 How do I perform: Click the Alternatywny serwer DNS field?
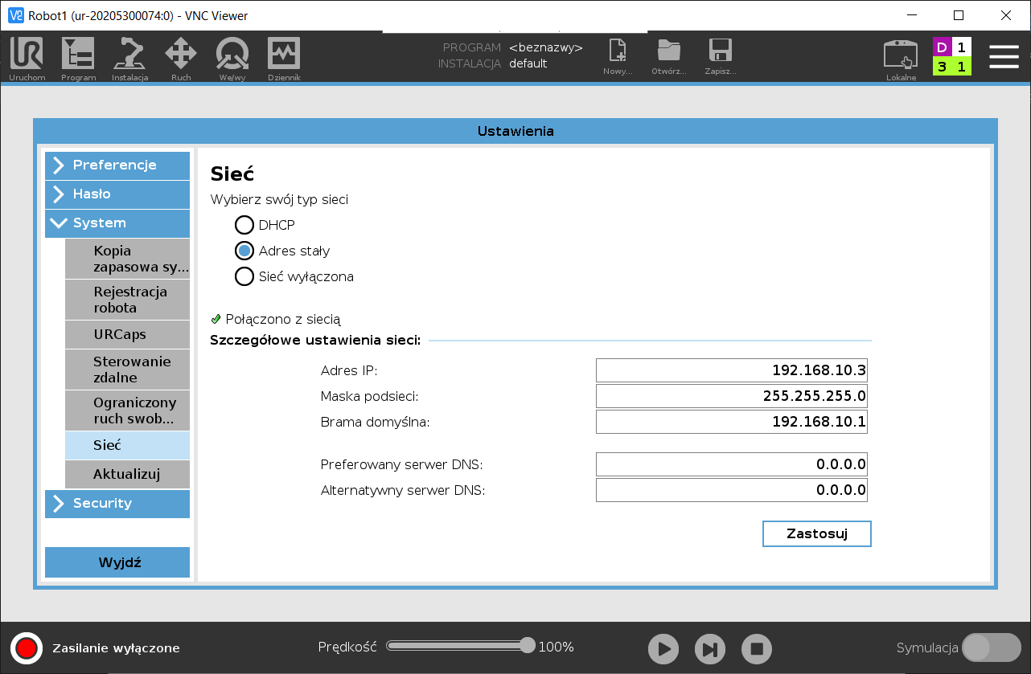tap(732, 490)
